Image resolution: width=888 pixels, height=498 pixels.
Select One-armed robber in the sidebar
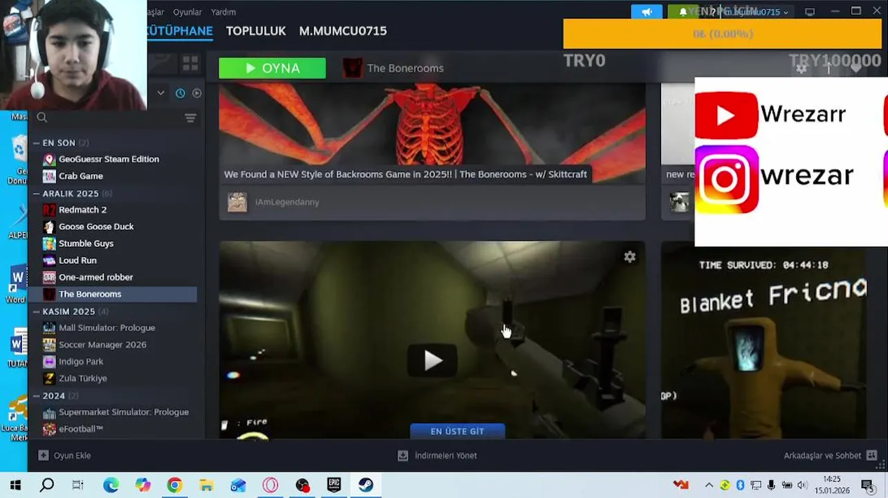tap(95, 277)
